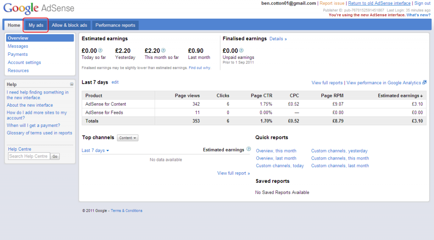
Task: Click sort arrow in Estimated earnings column header
Action: click(421, 96)
